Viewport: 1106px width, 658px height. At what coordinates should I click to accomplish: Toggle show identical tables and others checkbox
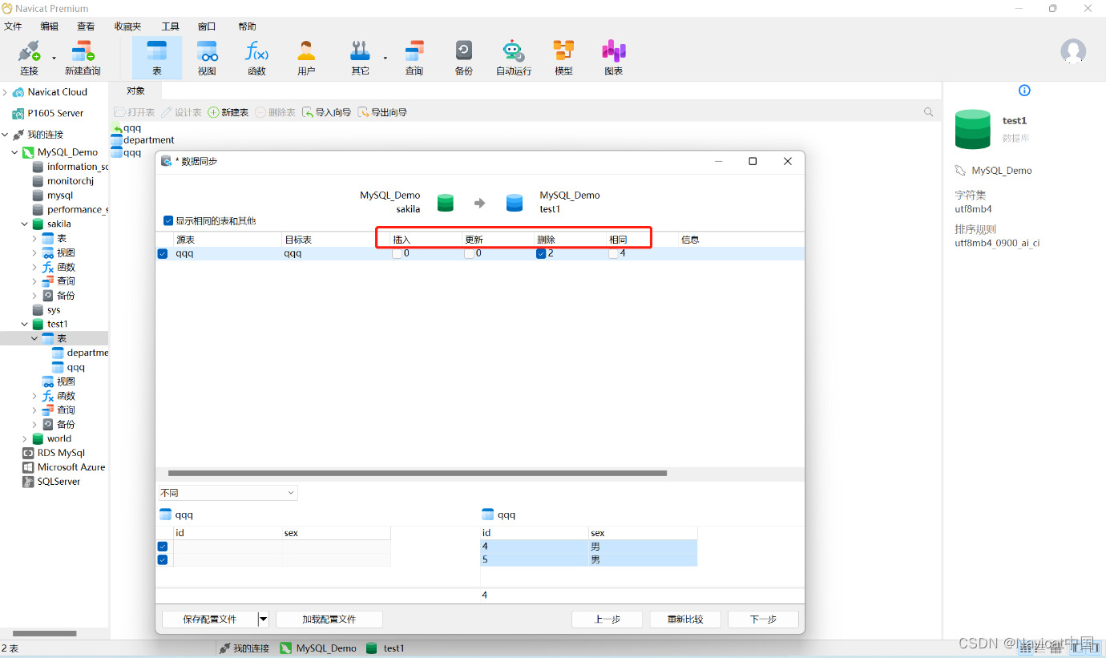(x=168, y=220)
